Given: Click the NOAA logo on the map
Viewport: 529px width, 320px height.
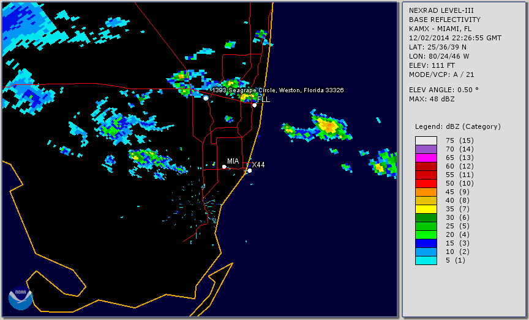Looking at the screenshot, I should point(21,298).
